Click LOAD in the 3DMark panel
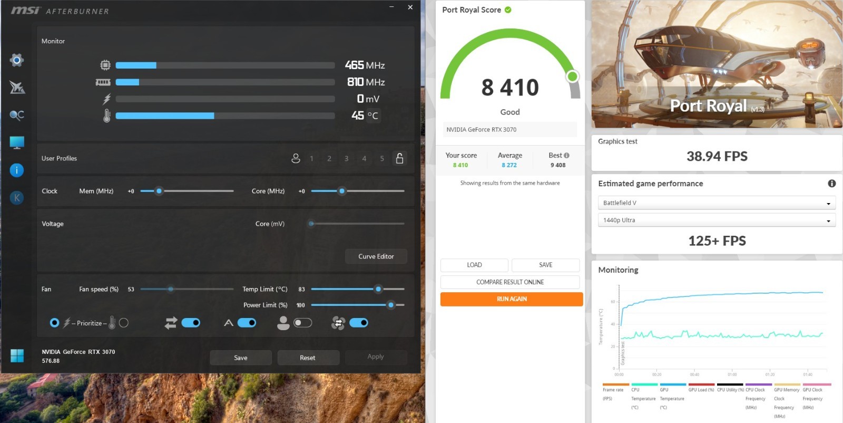843x423 pixels. (474, 265)
